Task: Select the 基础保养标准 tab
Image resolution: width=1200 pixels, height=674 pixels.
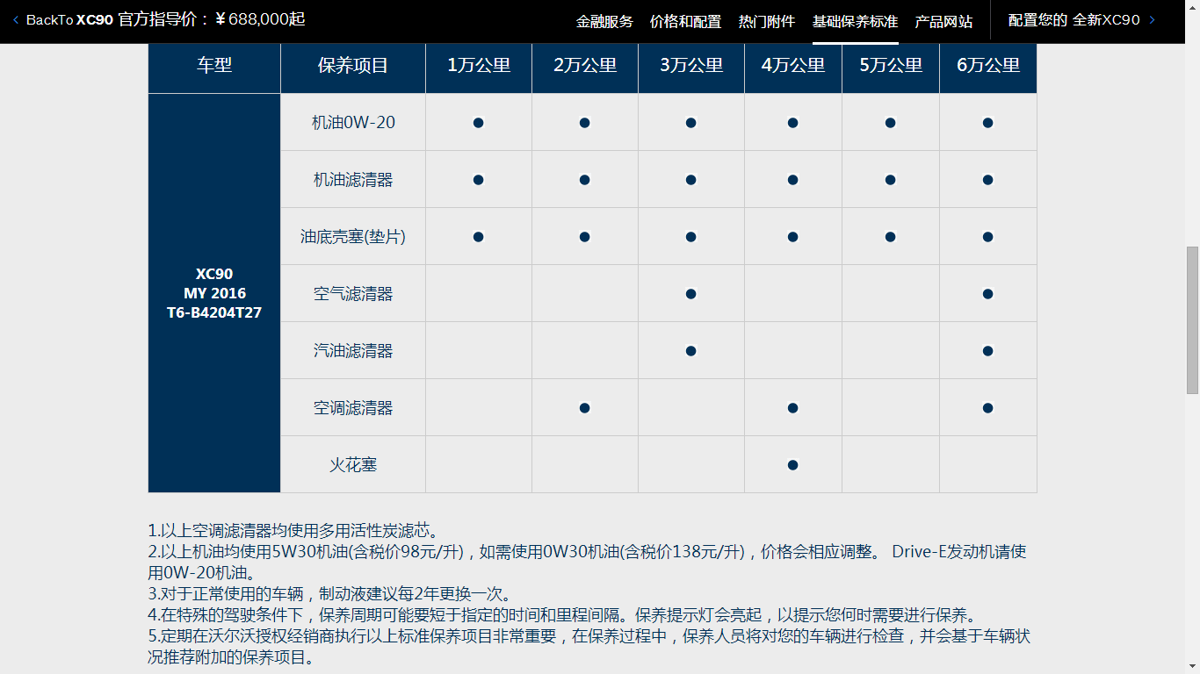Action: coord(855,21)
